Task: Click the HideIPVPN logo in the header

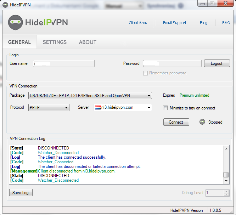Action: point(38,22)
